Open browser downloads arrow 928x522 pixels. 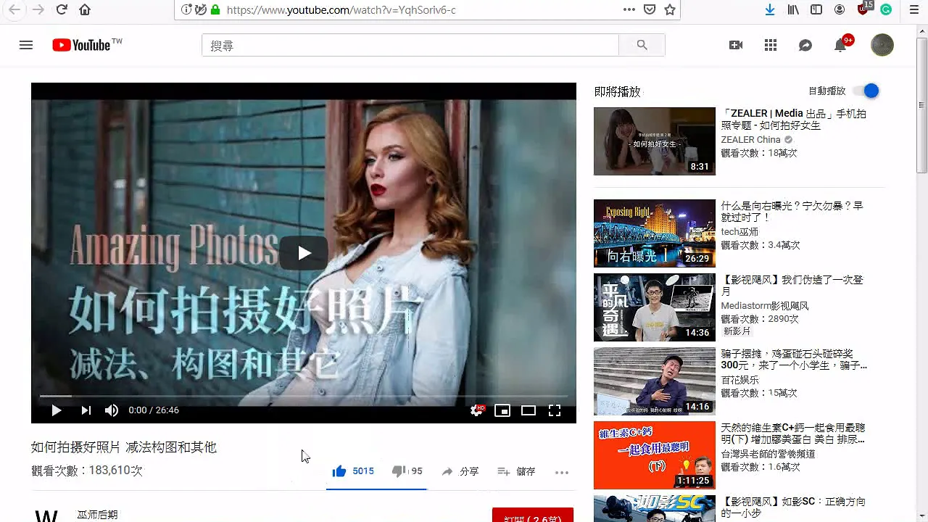click(x=770, y=9)
